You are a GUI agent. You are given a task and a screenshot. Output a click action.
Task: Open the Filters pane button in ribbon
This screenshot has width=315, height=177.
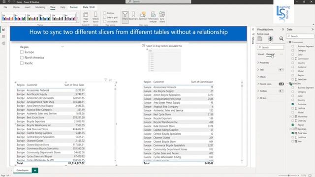(125, 17)
